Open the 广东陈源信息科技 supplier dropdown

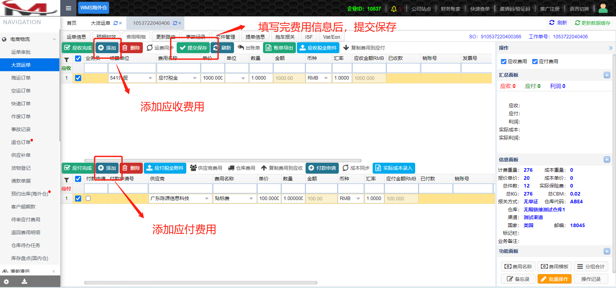[x=207, y=198]
